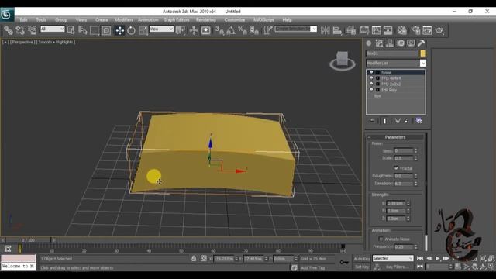Expand the FFD 2x2x2 modifier sub-objects
Screen dimensions: 496x279
point(377,84)
